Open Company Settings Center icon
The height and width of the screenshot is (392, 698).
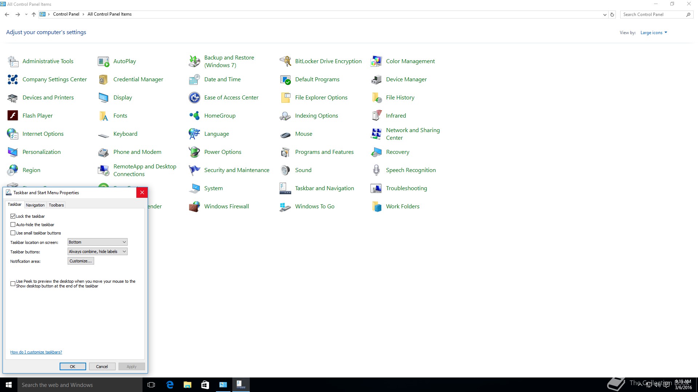click(13, 79)
